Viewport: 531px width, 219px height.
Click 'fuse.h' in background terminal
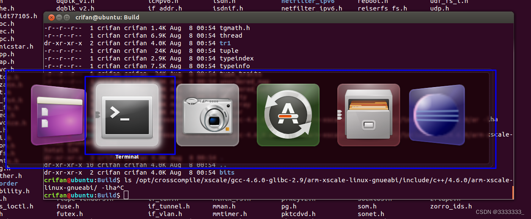coord(68,206)
